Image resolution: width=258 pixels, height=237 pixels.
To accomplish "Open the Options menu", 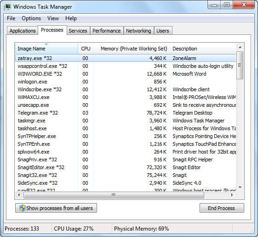I will click(31, 18).
